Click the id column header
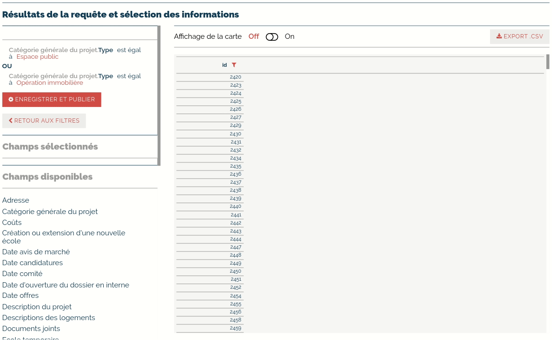 (224, 65)
